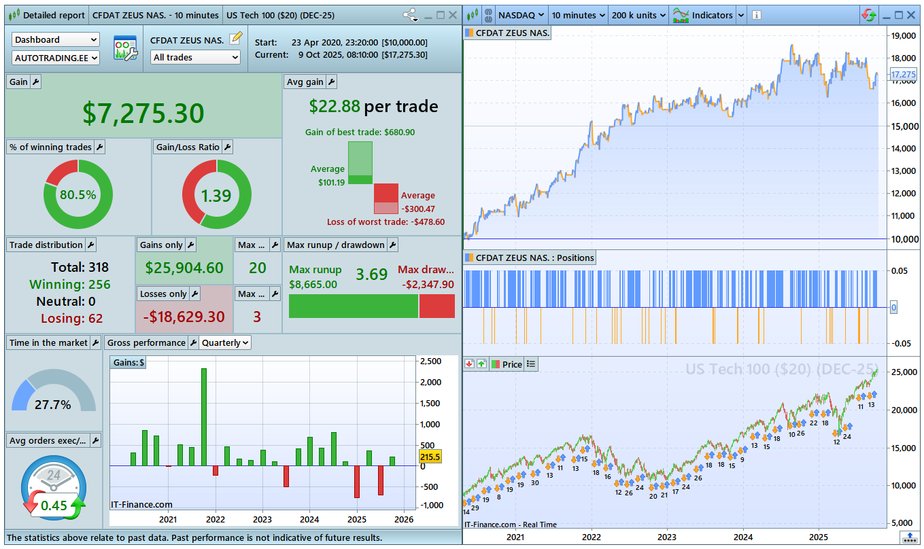Click the share icon in Detailed report title bar
The height and width of the screenshot is (549, 924).
click(410, 15)
